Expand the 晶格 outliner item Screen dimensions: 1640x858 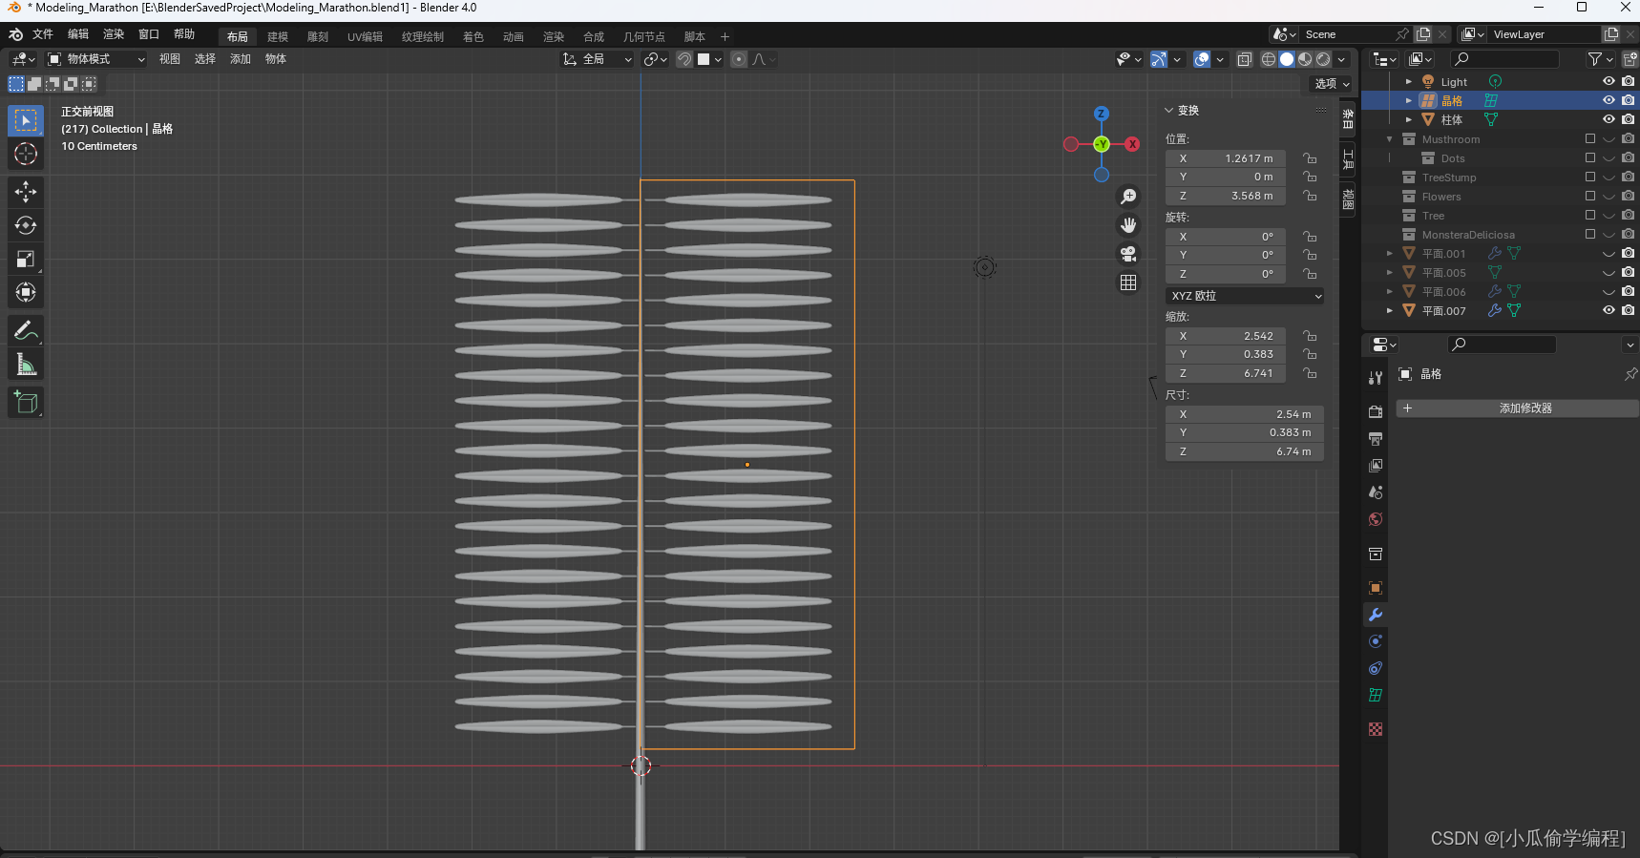click(1409, 100)
